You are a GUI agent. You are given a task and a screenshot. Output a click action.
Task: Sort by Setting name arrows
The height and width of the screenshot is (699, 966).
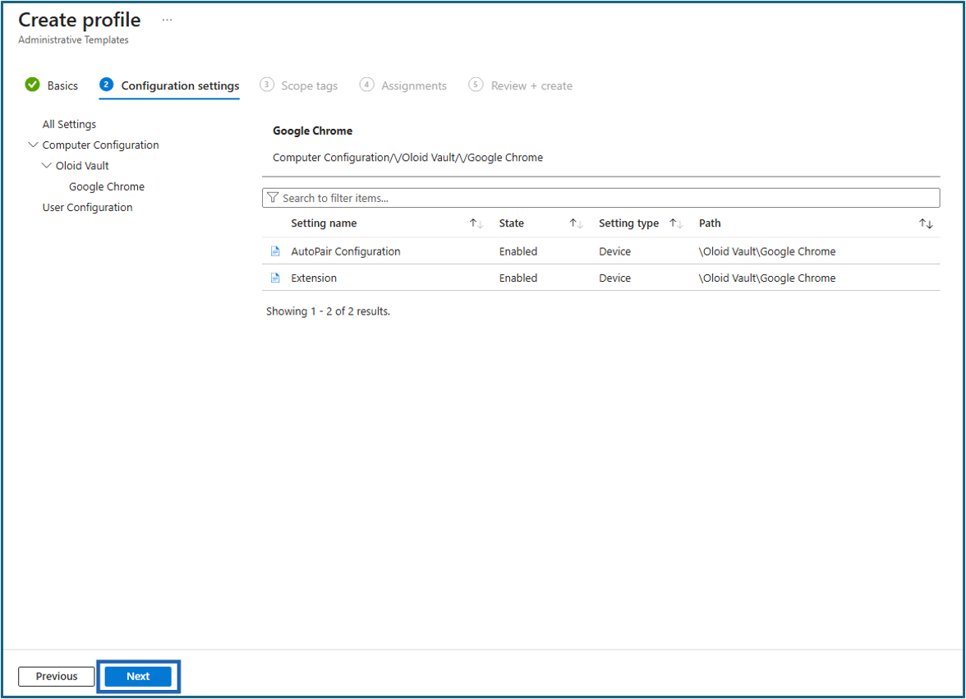[x=476, y=223]
